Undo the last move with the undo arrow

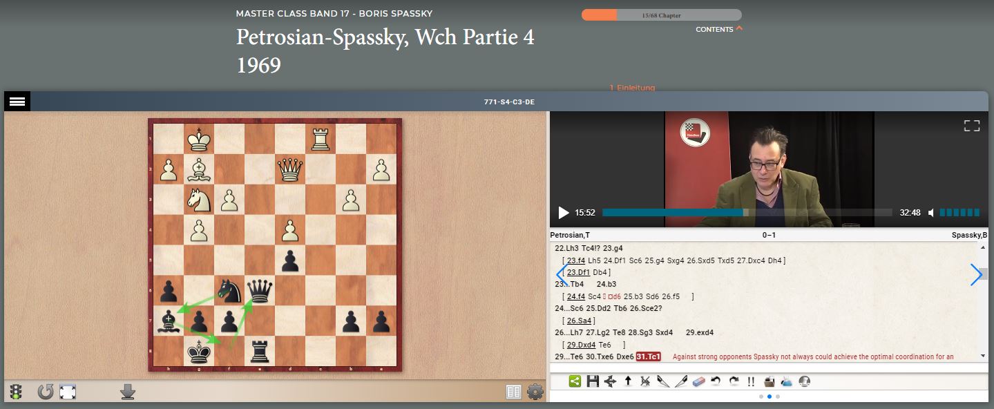716,381
